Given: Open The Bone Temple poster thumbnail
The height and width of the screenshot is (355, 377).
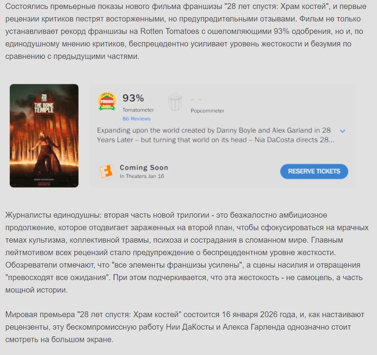Looking at the screenshot, I should 44,136.
